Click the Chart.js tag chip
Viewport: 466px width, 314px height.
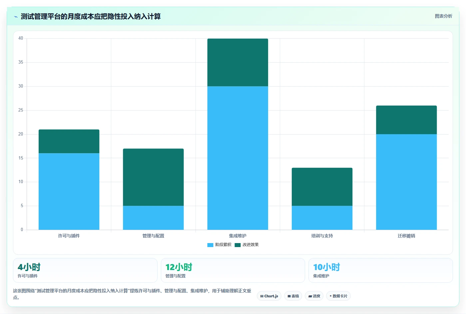(x=269, y=296)
